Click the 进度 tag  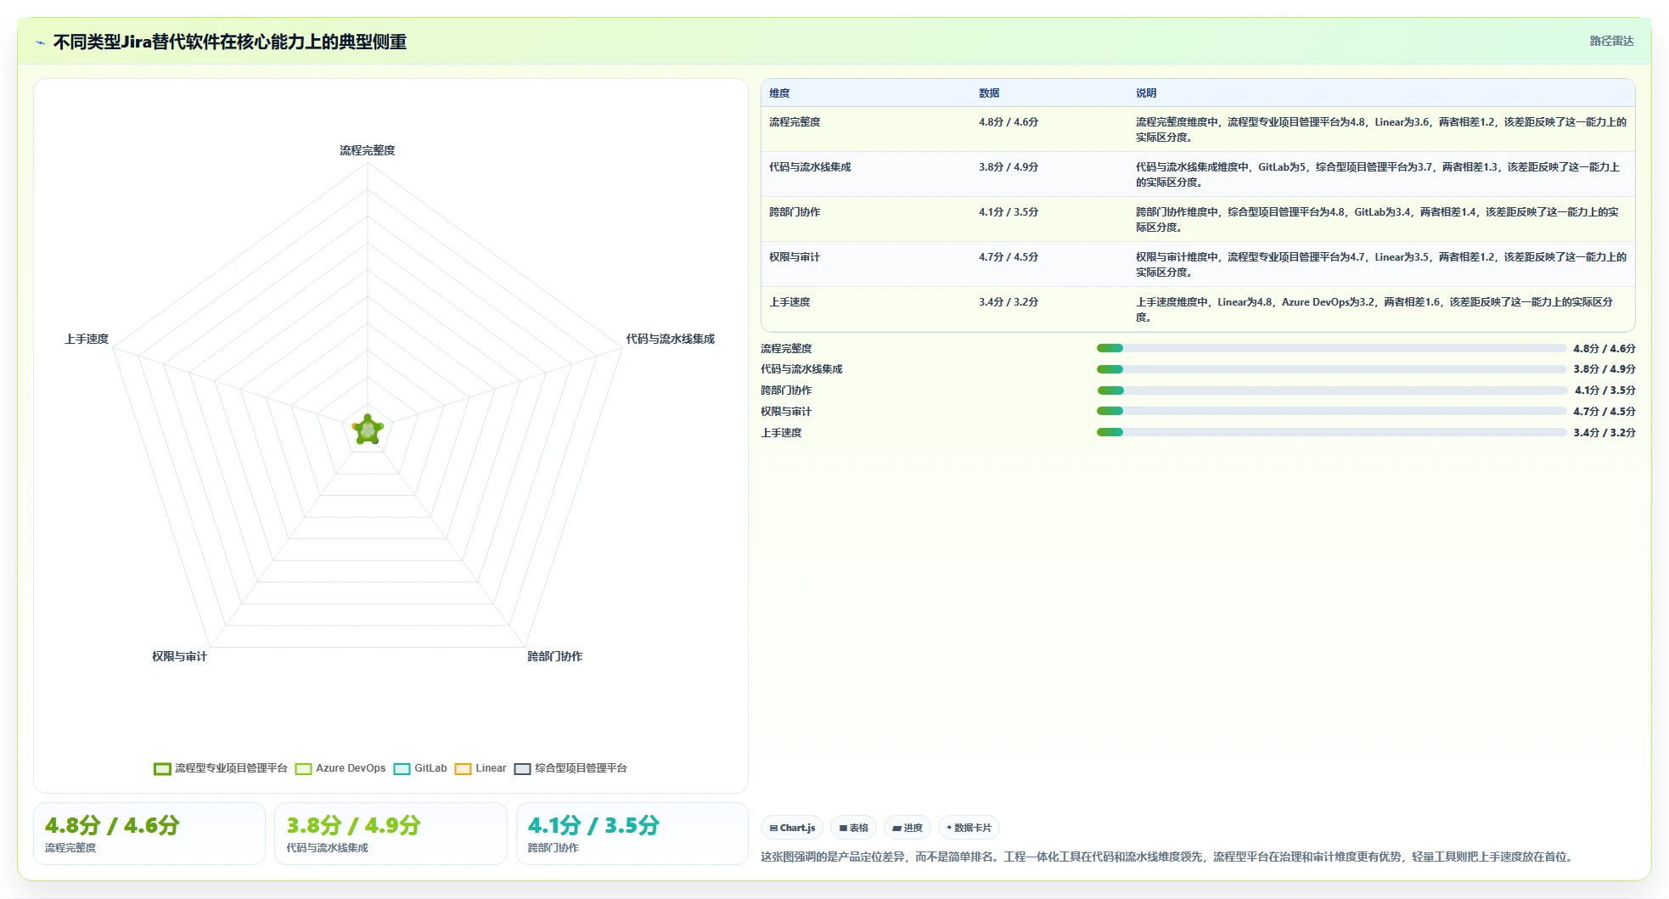pyautogui.click(x=908, y=828)
